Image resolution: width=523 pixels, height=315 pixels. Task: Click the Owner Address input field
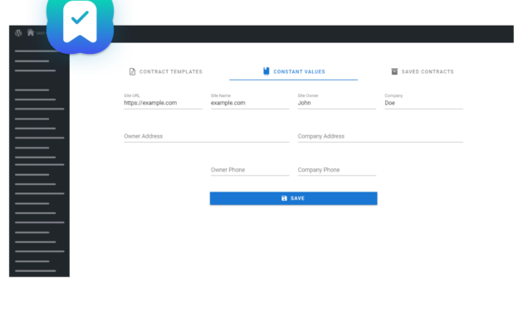coord(207,136)
